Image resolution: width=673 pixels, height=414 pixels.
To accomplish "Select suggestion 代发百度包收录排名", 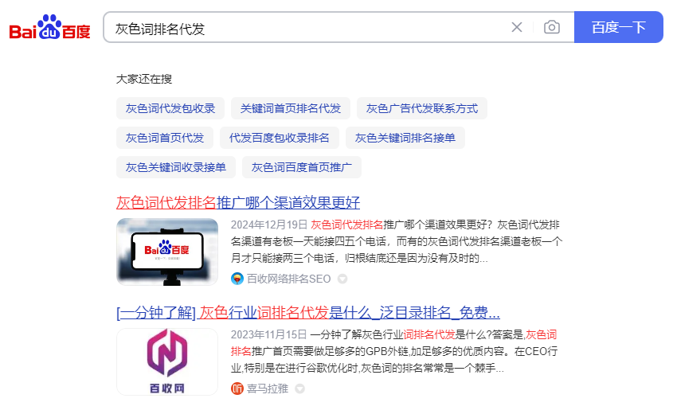I will coord(280,138).
